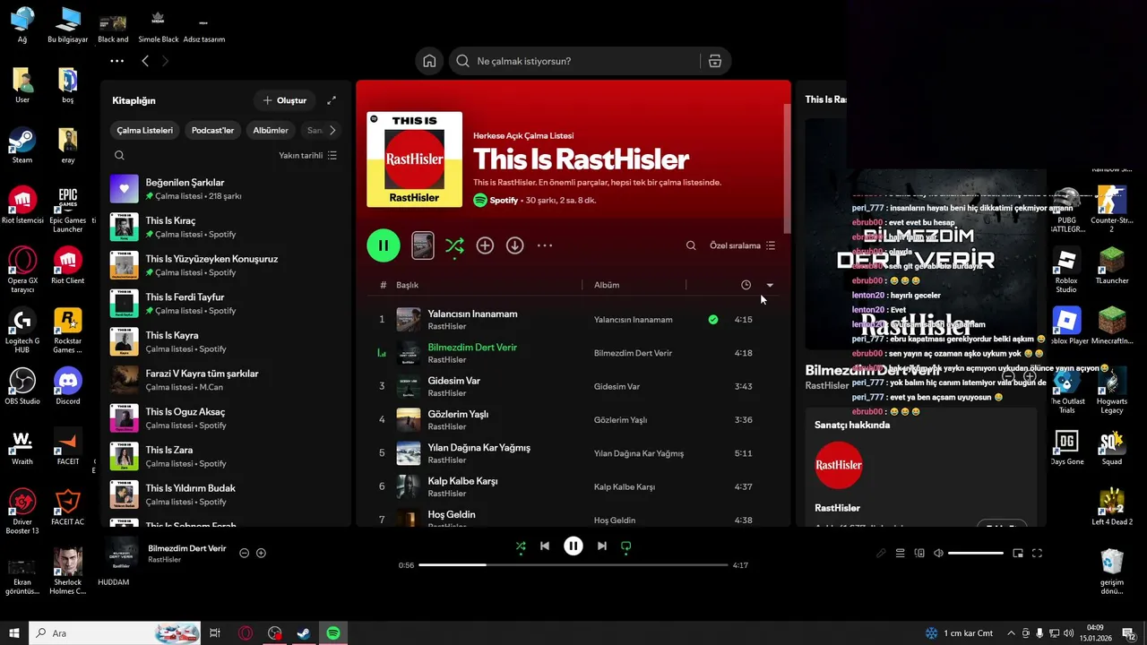Viewport: 1147px width, 645px height.
Task: Open album link Gözlerim Yaşlı
Action: tap(620, 420)
